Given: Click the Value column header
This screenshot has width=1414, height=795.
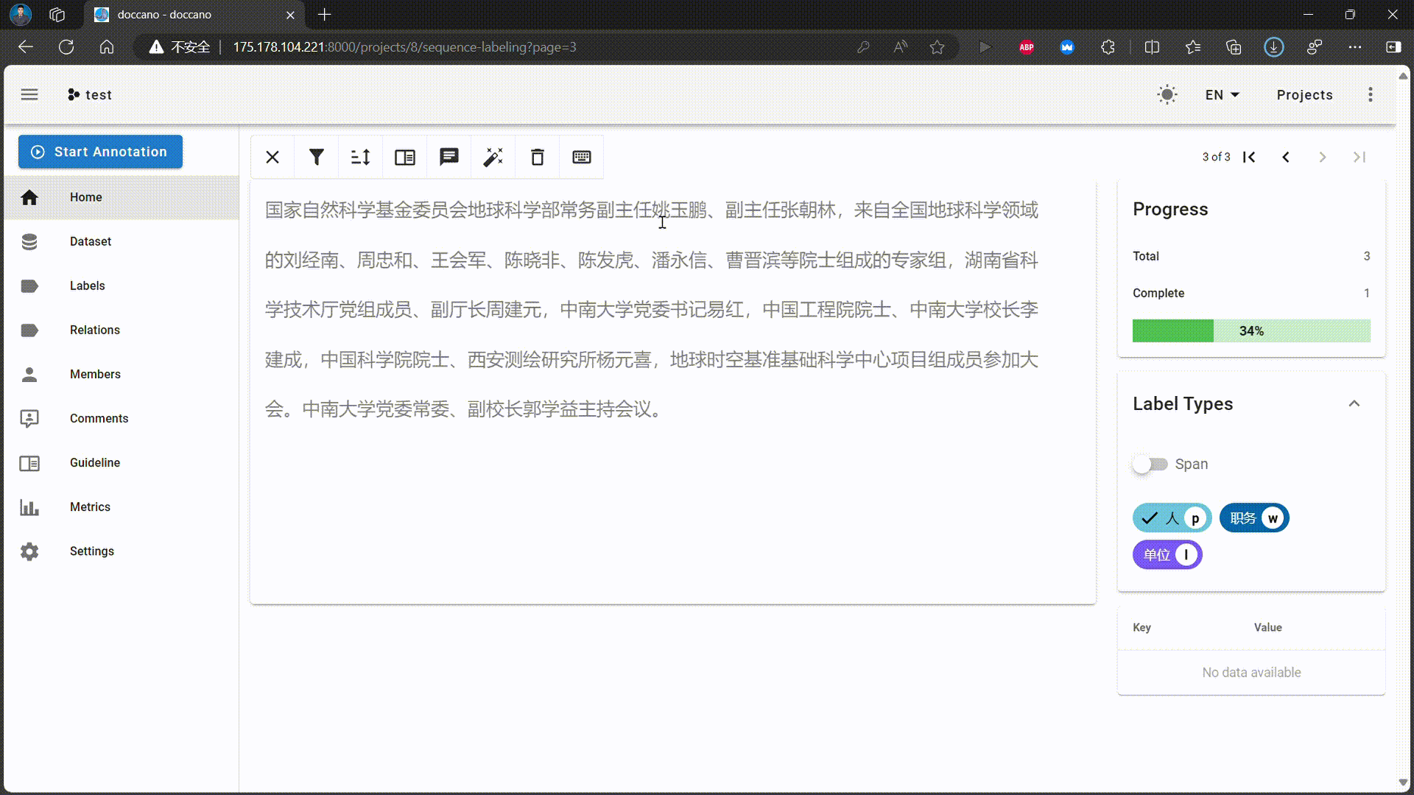Looking at the screenshot, I should pos(1268,627).
